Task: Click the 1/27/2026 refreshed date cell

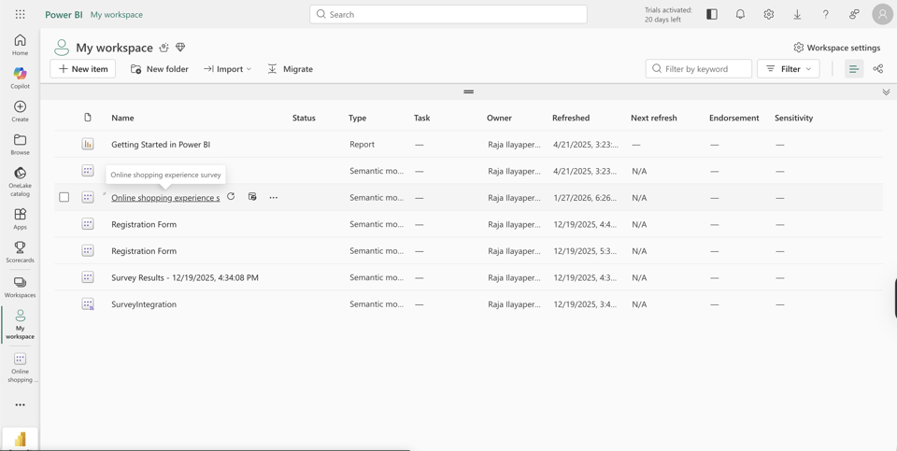Action: [x=585, y=197]
